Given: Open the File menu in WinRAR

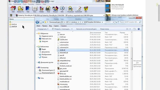Looking at the screenshot, I should tap(10, 4).
